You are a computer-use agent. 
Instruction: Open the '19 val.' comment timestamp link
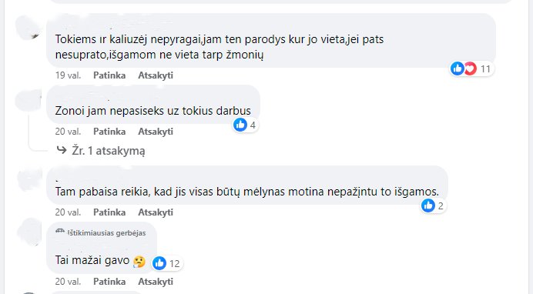[68, 75]
